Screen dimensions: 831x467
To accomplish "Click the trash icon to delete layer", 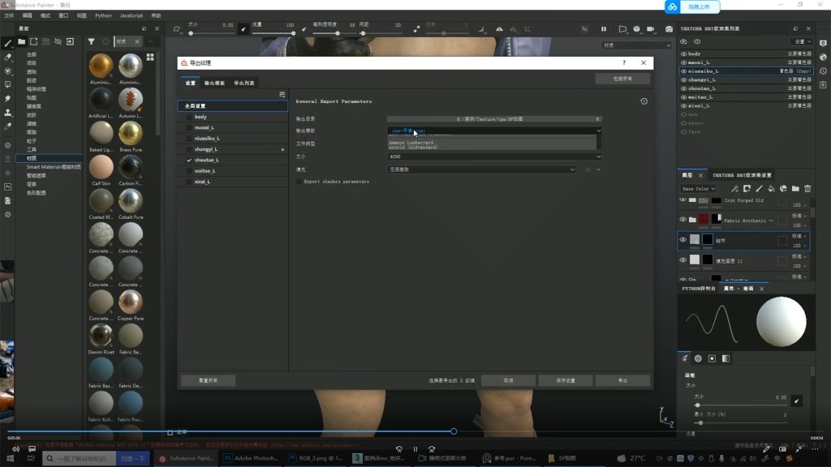I will (807, 188).
